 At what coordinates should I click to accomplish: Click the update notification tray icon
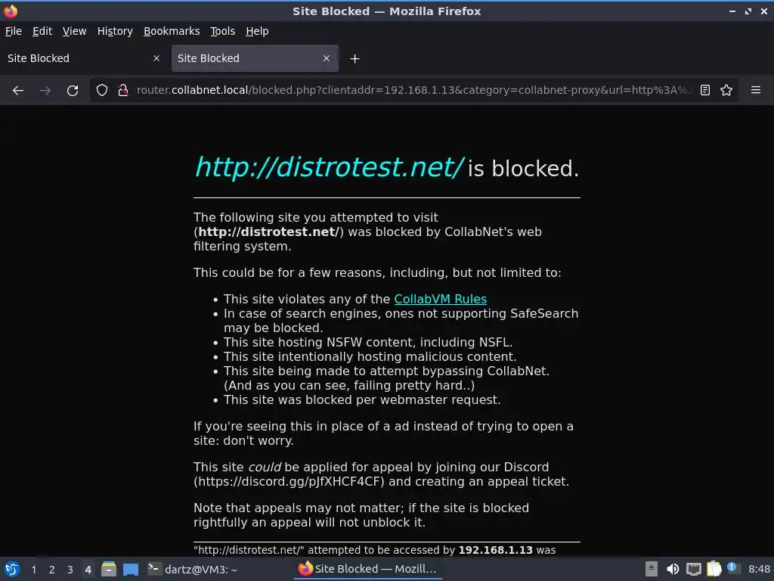pyautogui.click(x=732, y=568)
